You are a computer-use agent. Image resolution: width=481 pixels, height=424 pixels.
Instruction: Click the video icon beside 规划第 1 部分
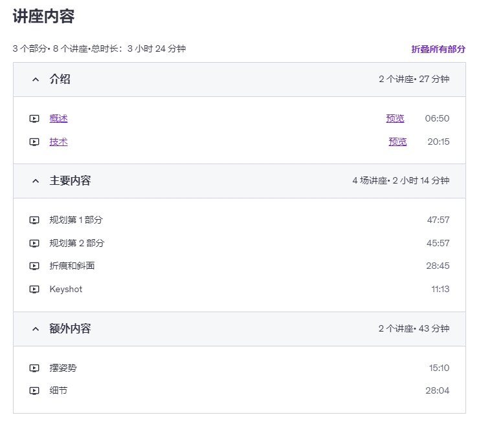coord(34,220)
